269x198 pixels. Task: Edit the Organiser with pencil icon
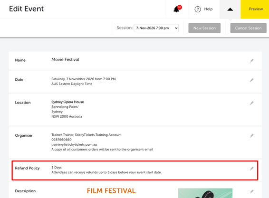click(x=251, y=136)
